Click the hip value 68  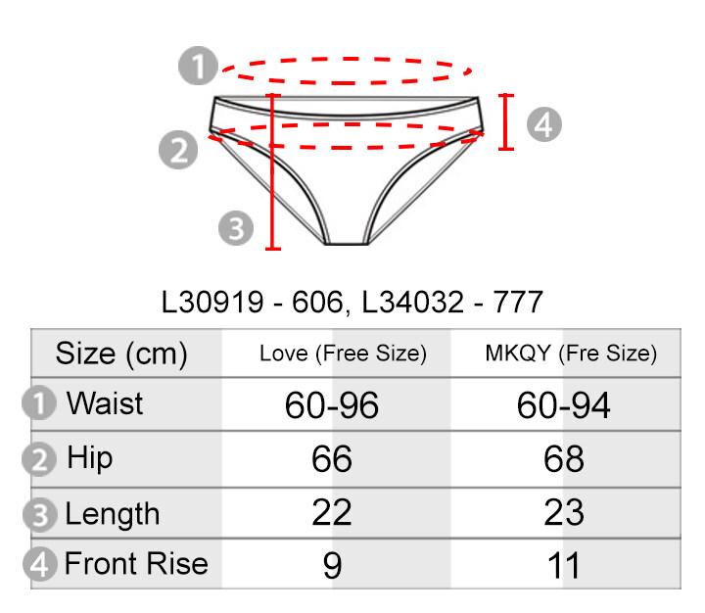564,459
